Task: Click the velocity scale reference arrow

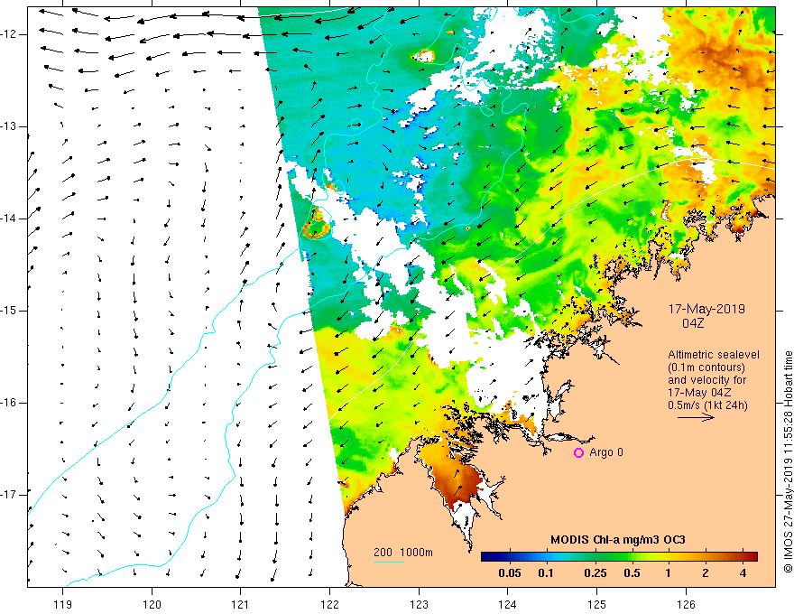Action: pyautogui.click(x=696, y=417)
